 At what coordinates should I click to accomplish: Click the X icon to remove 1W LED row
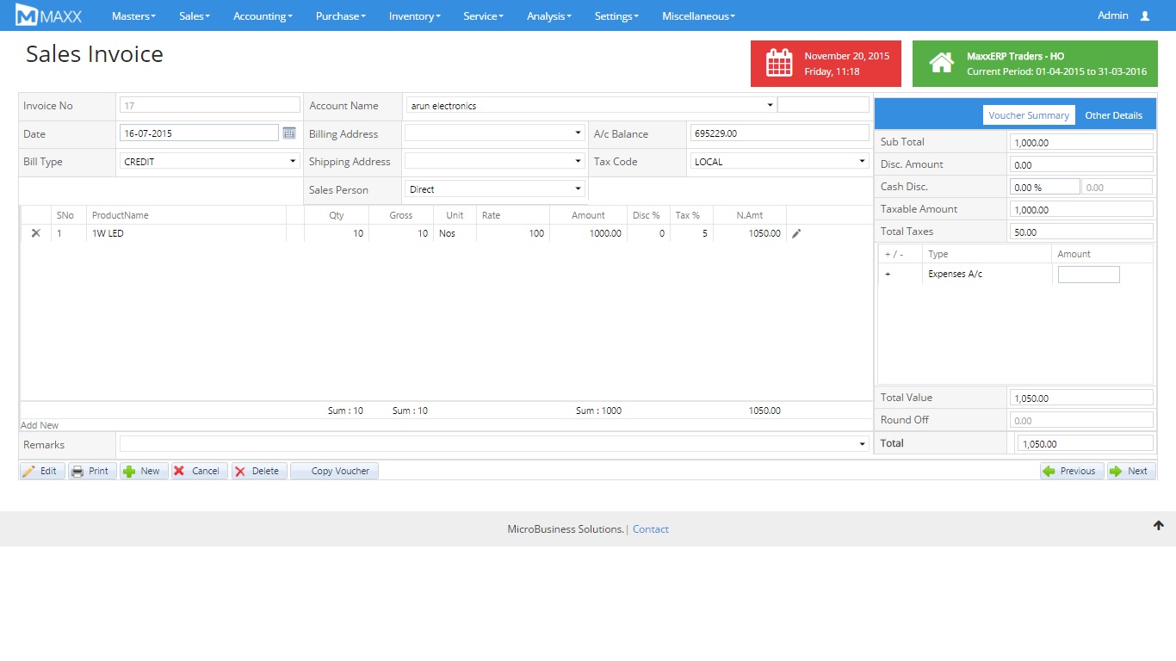[36, 233]
